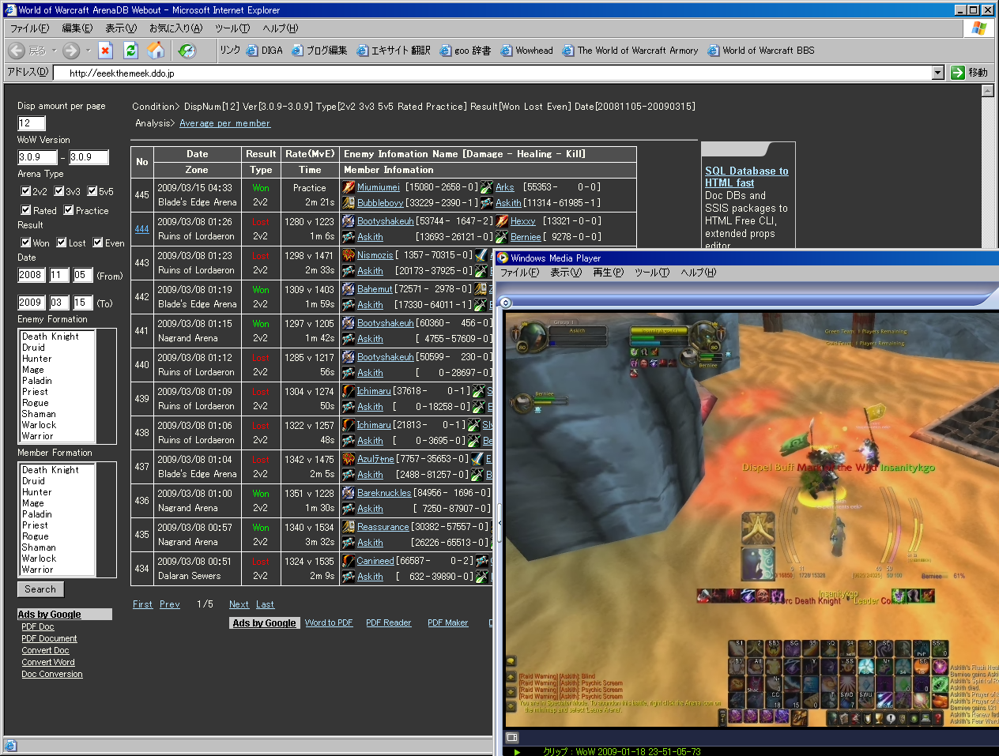999x756 pixels.
Task: Select Rogue in Member Formation list
Action: click(x=36, y=536)
